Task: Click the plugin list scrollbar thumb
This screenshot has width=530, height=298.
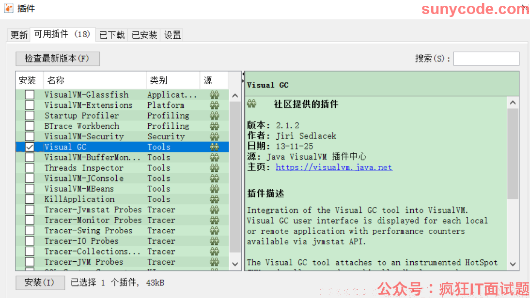Action: click(x=235, y=177)
